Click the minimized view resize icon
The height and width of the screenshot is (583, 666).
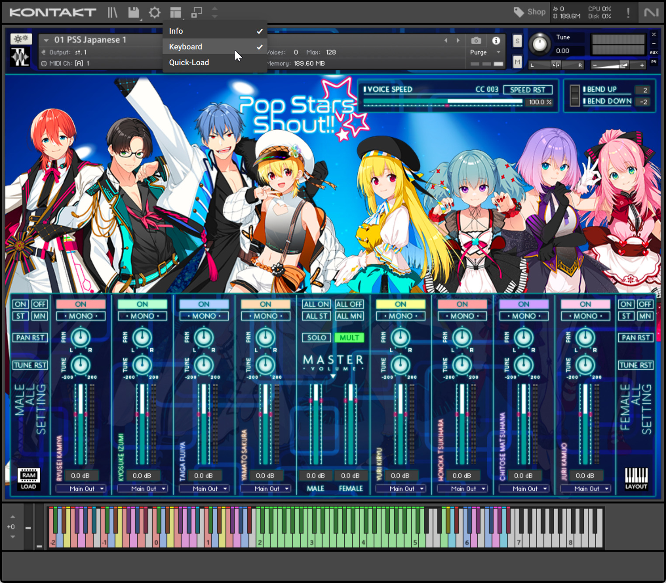[x=197, y=13]
